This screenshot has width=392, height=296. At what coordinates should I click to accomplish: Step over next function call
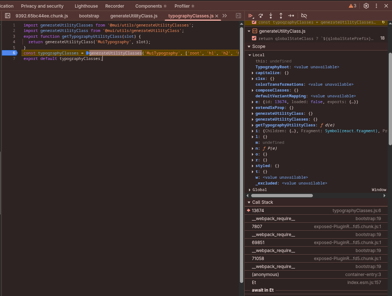tap(261, 16)
